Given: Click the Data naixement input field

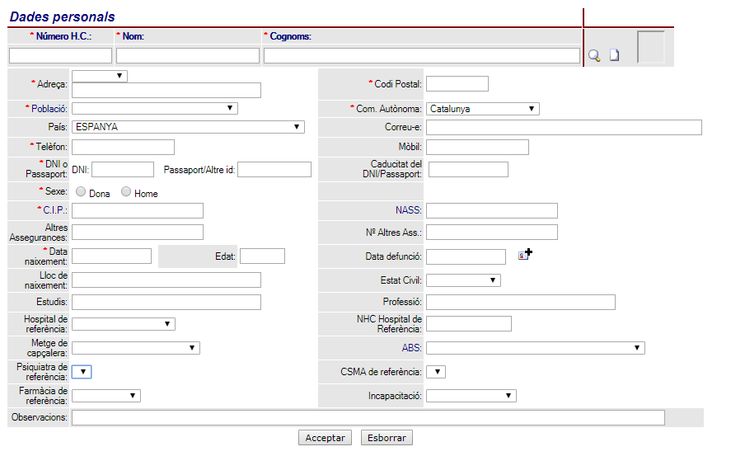Looking at the screenshot, I should click(112, 256).
